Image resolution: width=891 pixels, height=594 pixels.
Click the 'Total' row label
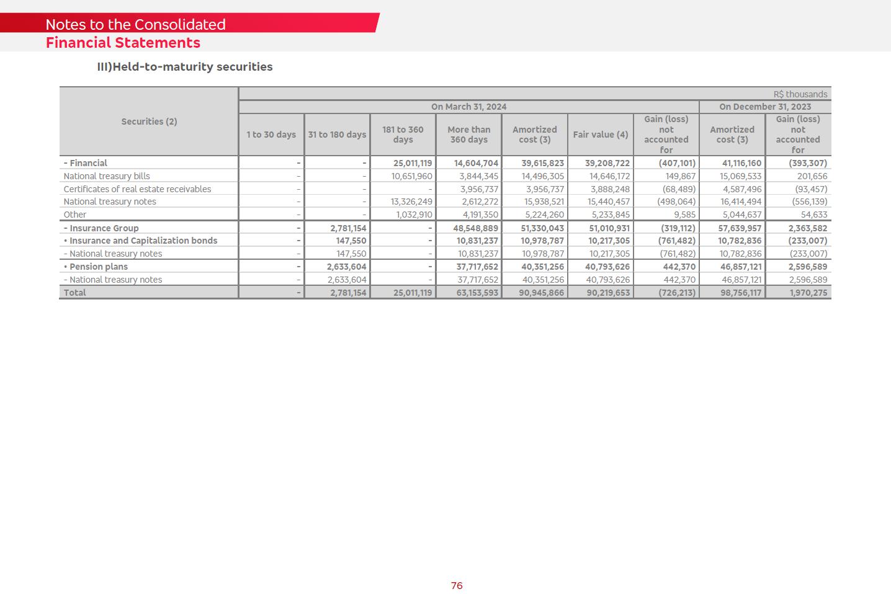pyautogui.click(x=74, y=293)
